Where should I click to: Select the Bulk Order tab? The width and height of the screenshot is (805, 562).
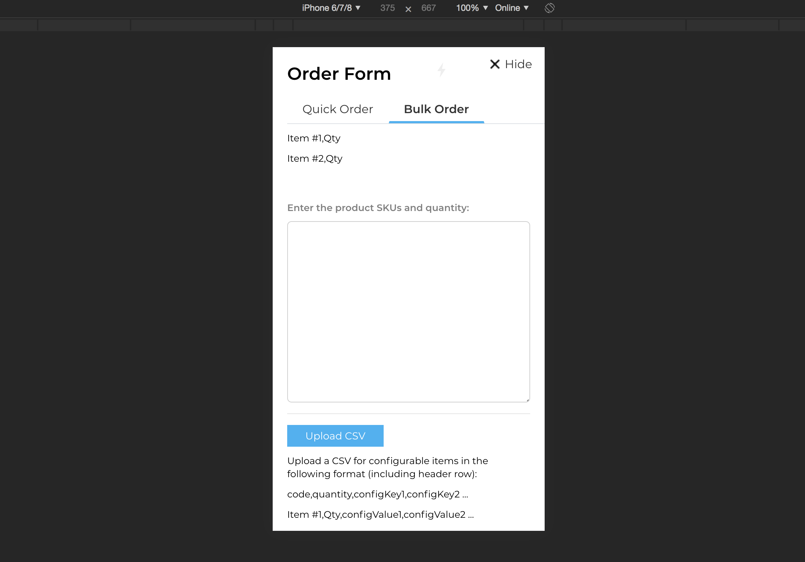pos(436,109)
